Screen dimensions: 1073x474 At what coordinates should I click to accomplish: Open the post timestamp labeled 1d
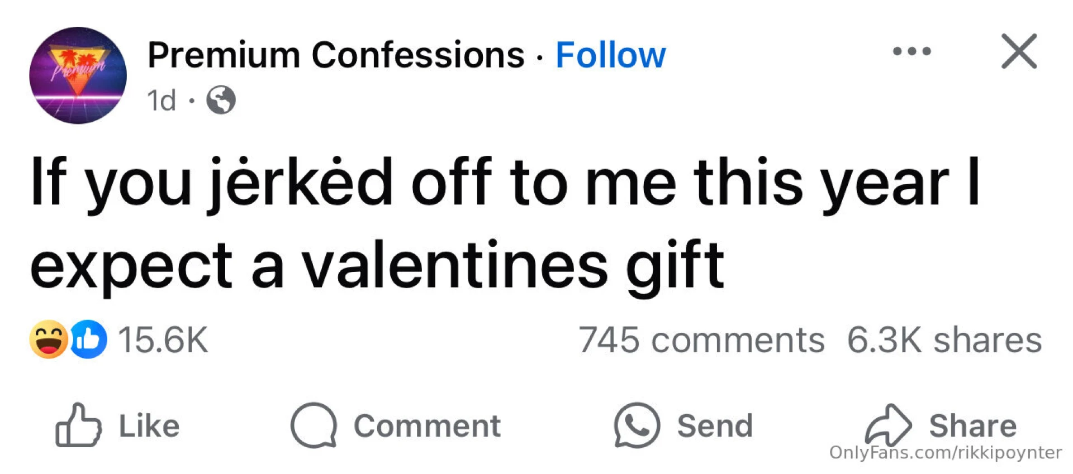pos(162,101)
